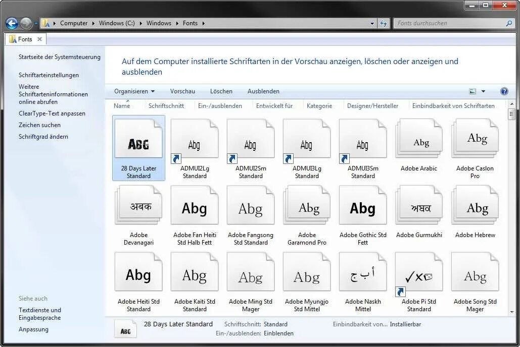The width and height of the screenshot is (520, 347).
Task: Expand the Windows (C:) breadcrumb arrow
Action: point(140,23)
